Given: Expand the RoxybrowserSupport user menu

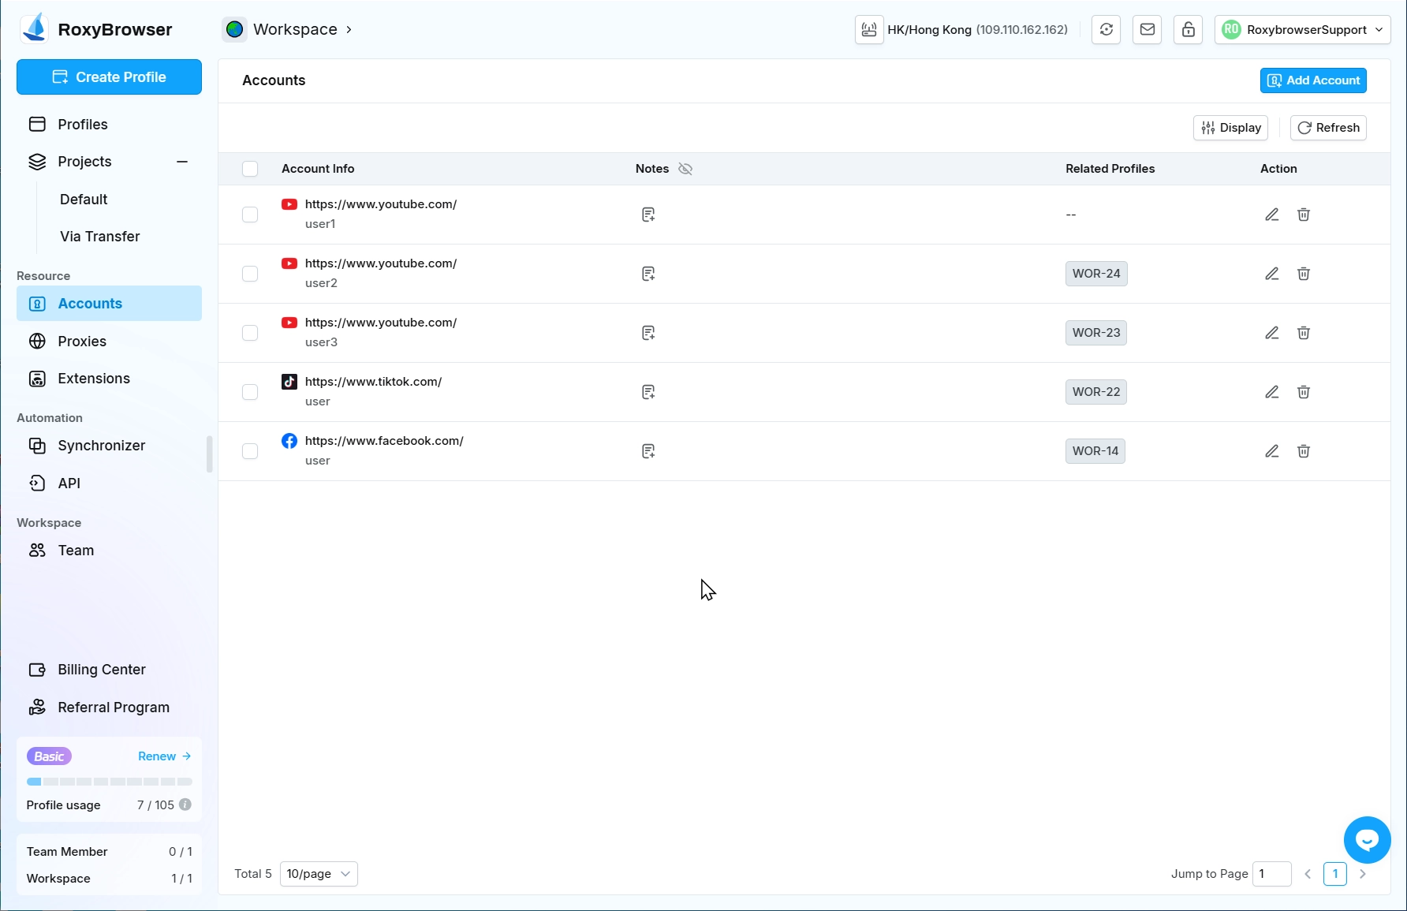Looking at the screenshot, I should 1302,30.
